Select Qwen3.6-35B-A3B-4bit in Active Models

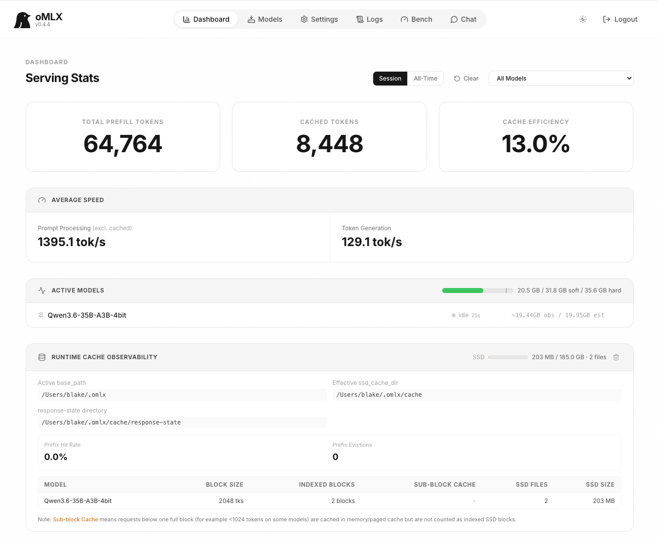pos(87,315)
